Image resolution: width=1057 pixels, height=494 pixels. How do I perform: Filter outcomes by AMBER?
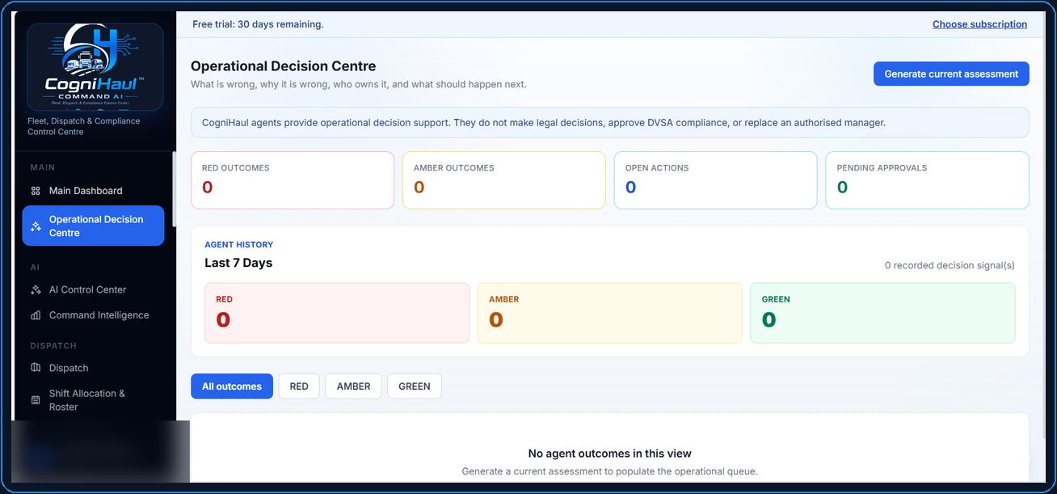click(353, 386)
